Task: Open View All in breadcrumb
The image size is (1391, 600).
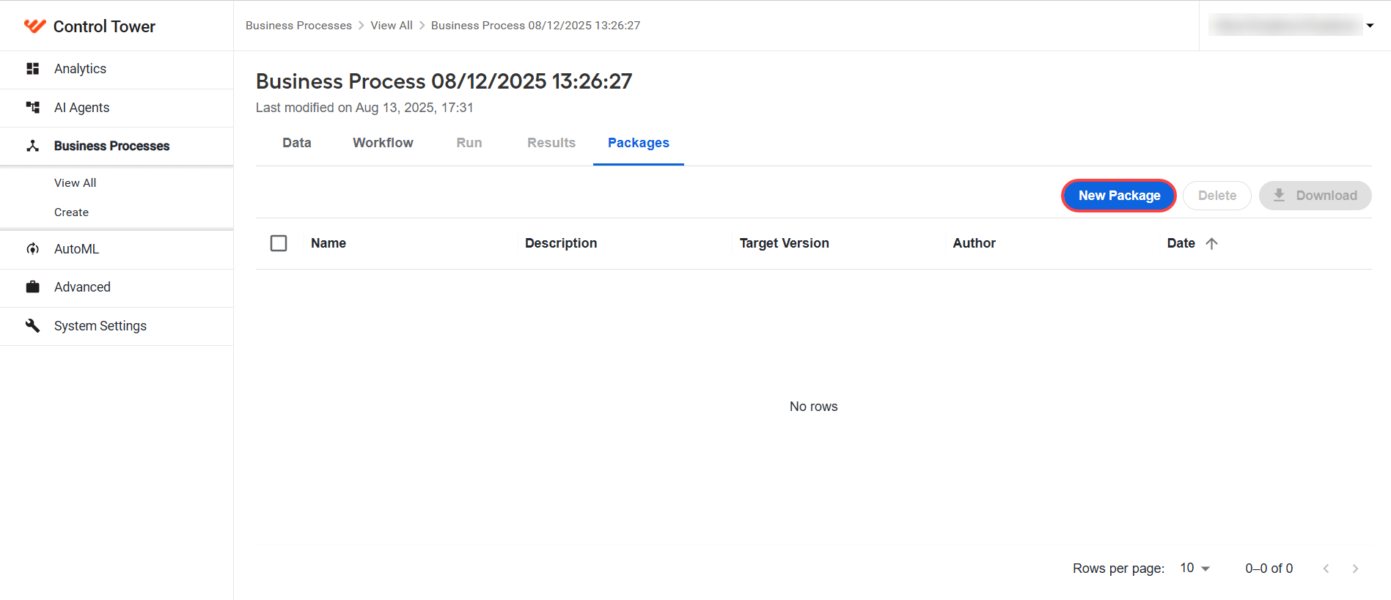Action: (392, 26)
